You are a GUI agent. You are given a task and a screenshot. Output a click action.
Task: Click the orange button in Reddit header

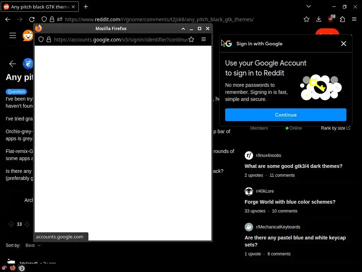pyautogui.click(x=327, y=32)
